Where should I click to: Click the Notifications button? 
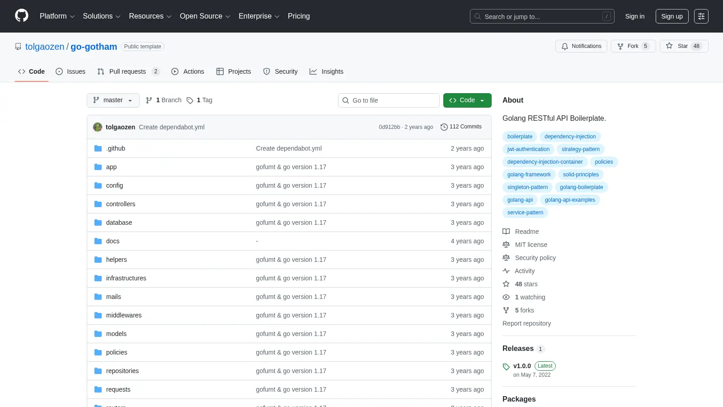pyautogui.click(x=581, y=46)
